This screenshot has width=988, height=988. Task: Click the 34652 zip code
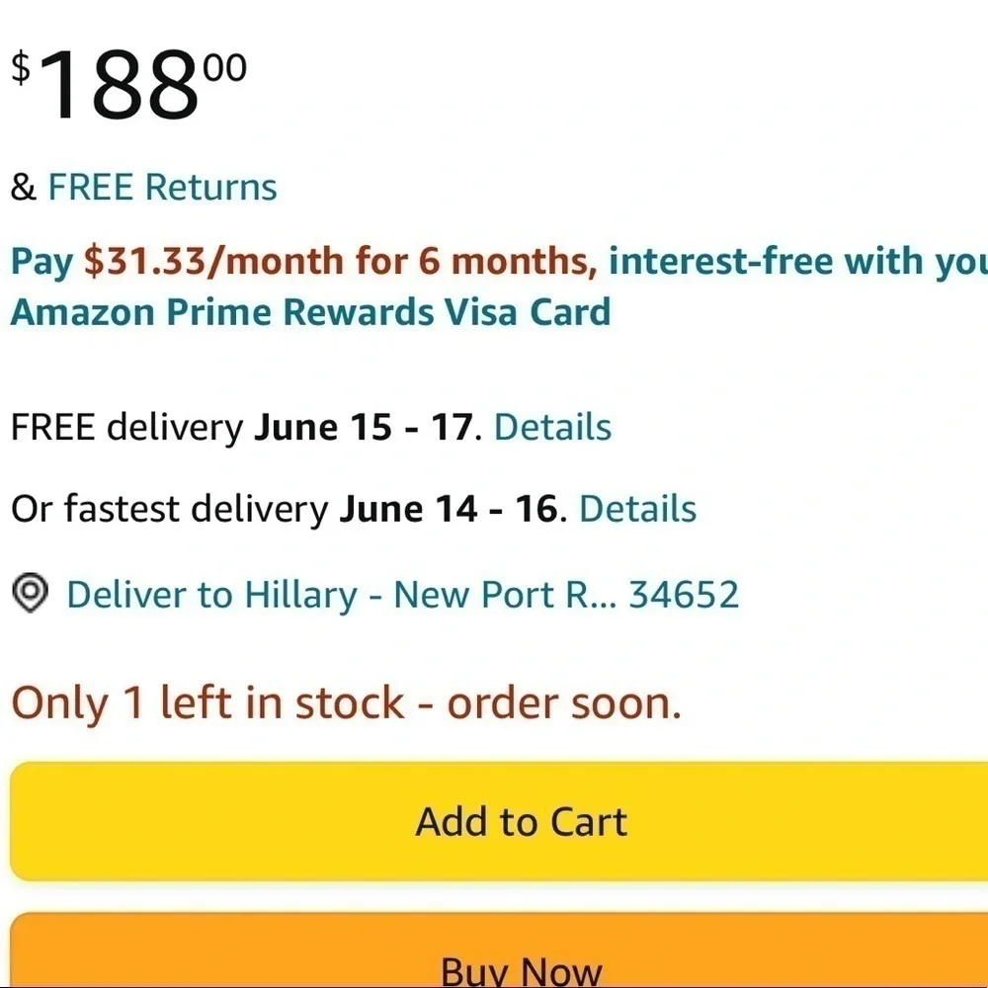[684, 595]
